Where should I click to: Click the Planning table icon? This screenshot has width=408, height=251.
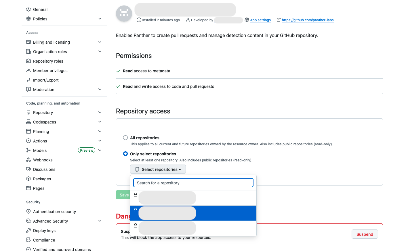point(28,131)
